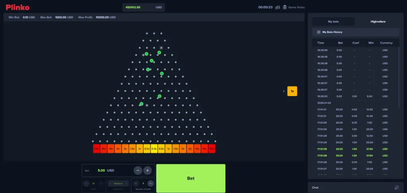Switch game risk to next level

[127, 183]
